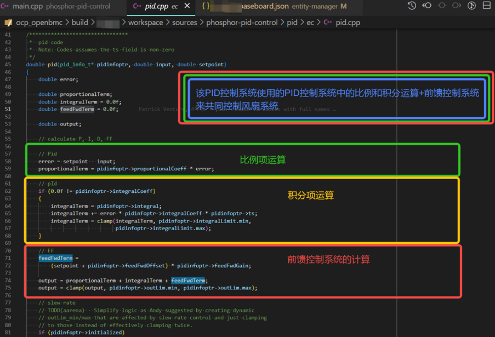The height and width of the screenshot is (337, 495).
Task: Click highlighted feedFwdTerm on line 51
Action: pos(77,109)
